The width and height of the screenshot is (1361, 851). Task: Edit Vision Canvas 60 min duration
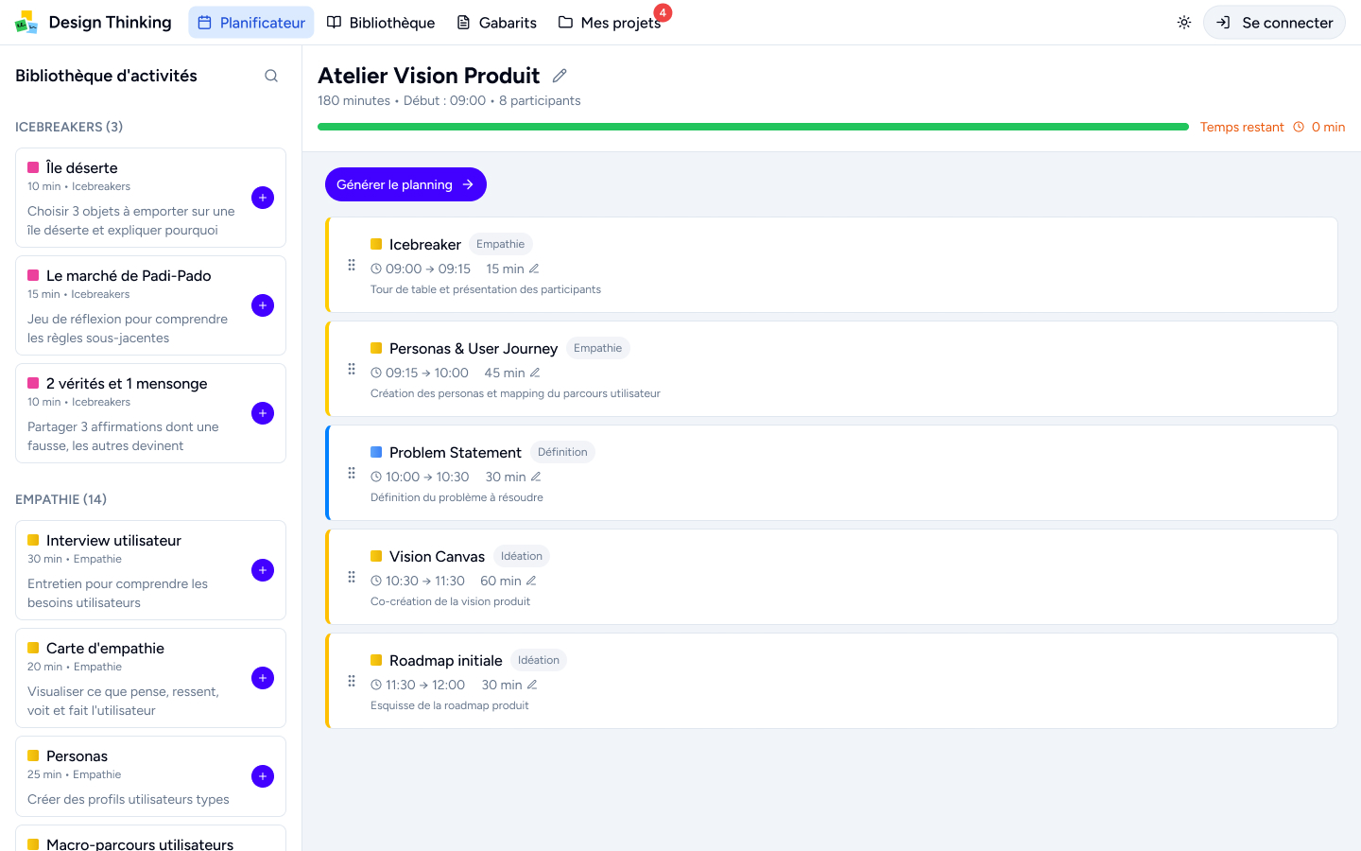pyautogui.click(x=531, y=581)
